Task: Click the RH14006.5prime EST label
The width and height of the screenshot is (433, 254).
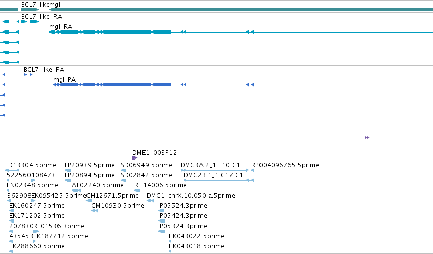Action: coord(160,185)
